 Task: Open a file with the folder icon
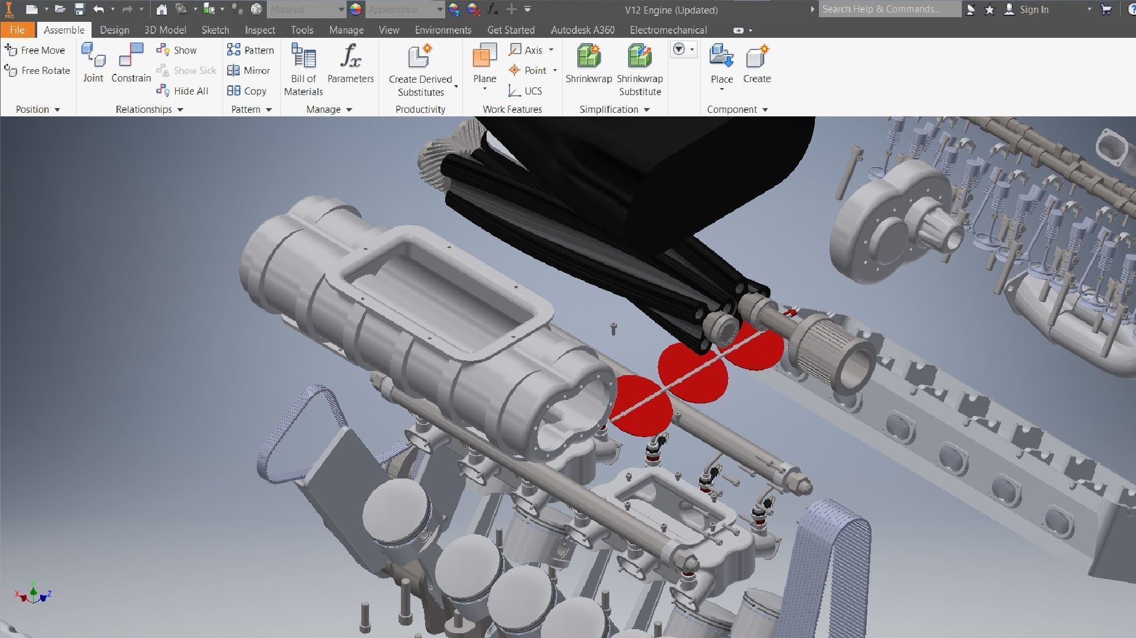point(60,9)
